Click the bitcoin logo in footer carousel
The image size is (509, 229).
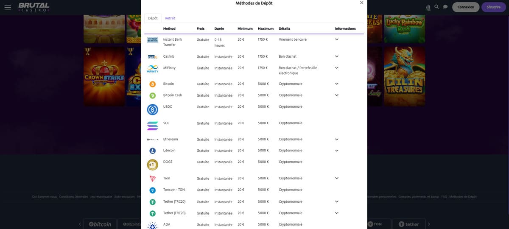(100, 224)
